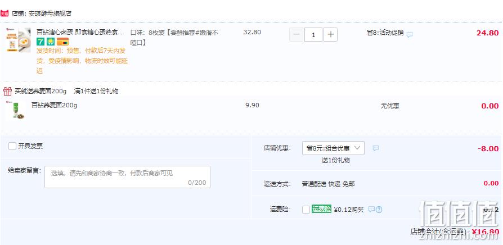Enable the 开具发票 invoice checkbox
Screen dimensions: 503x245
12,146
